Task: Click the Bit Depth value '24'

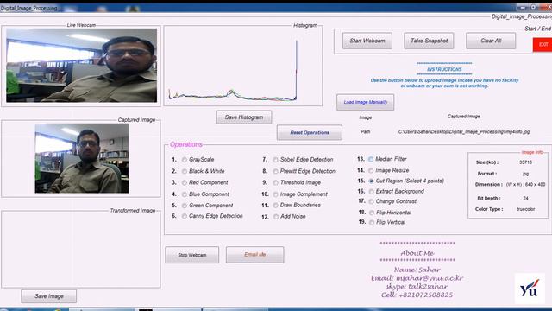Action: pos(525,199)
